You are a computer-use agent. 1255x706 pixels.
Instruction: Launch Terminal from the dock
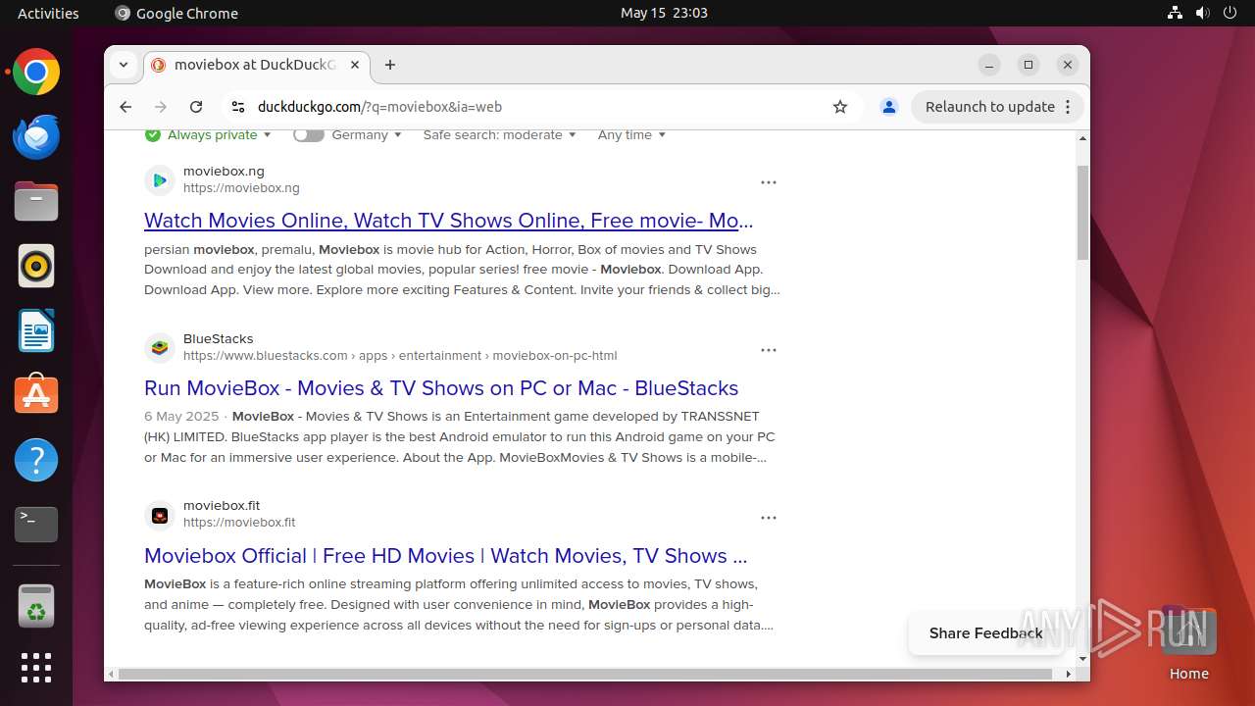coord(36,525)
